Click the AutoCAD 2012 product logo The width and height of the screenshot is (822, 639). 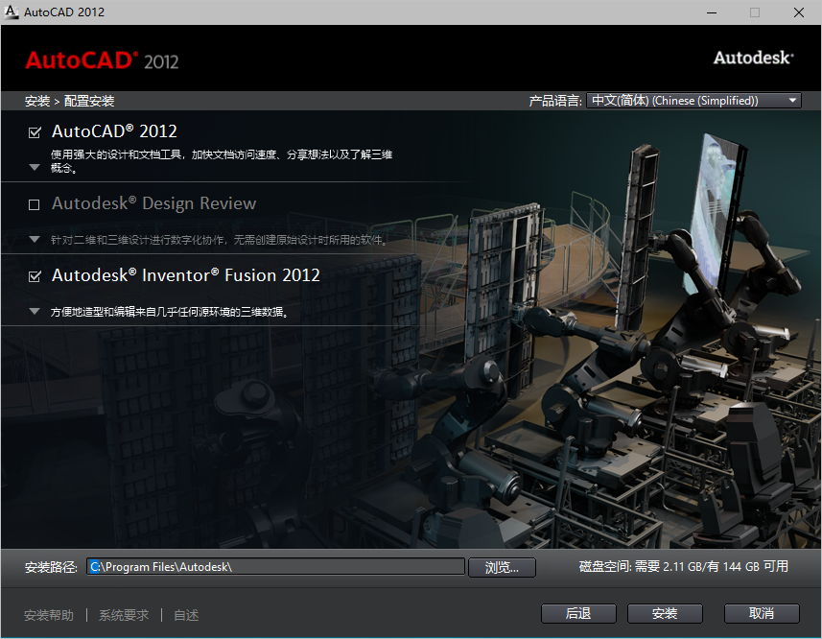pyautogui.click(x=101, y=59)
